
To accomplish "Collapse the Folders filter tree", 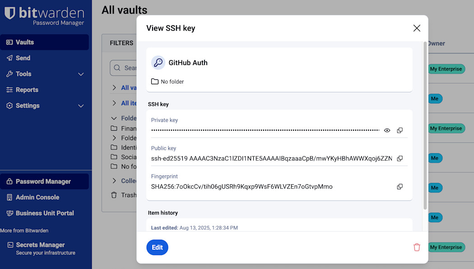I will (x=114, y=118).
